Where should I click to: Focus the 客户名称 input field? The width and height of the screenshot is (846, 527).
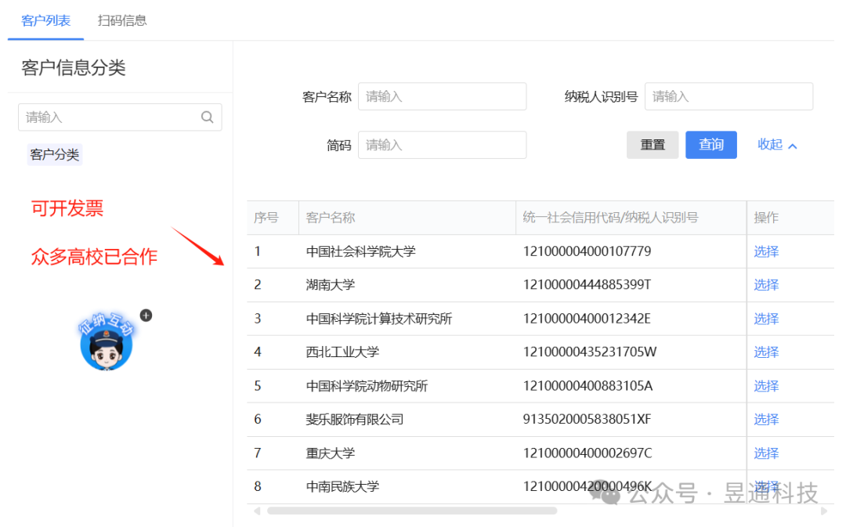[443, 96]
